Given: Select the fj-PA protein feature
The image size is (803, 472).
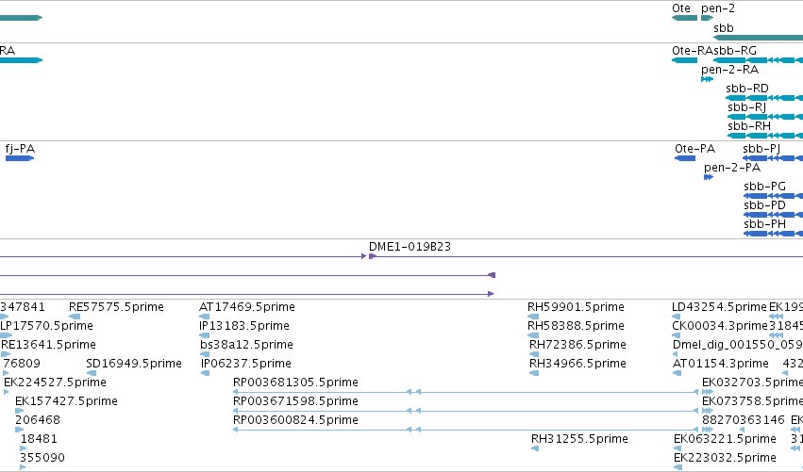Looking at the screenshot, I should (x=20, y=158).
